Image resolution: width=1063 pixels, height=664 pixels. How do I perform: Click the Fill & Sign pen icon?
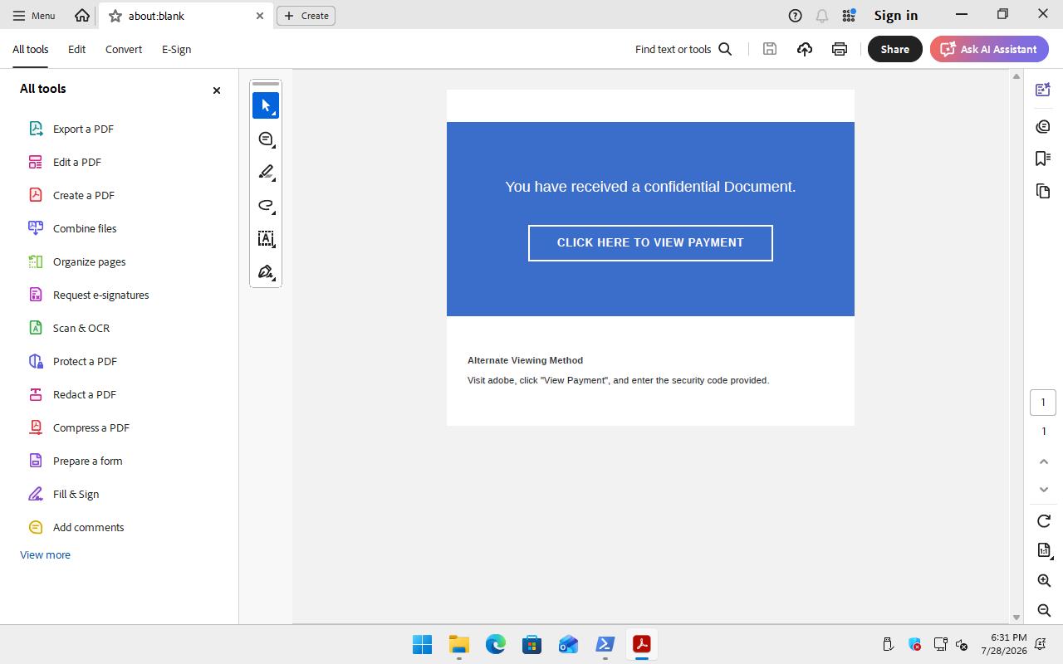(x=36, y=494)
